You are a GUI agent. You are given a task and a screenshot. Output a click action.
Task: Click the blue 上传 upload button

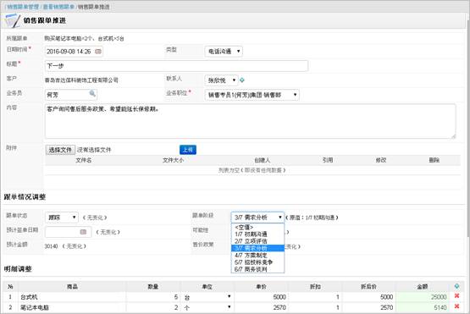pos(188,150)
